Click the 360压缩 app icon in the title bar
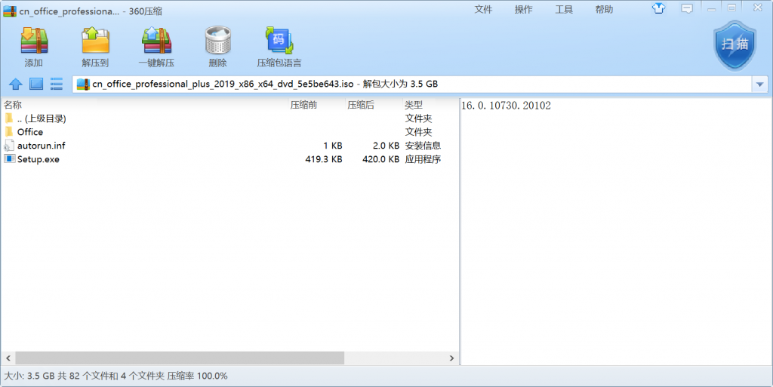Image resolution: width=773 pixels, height=387 pixels. pos(10,11)
